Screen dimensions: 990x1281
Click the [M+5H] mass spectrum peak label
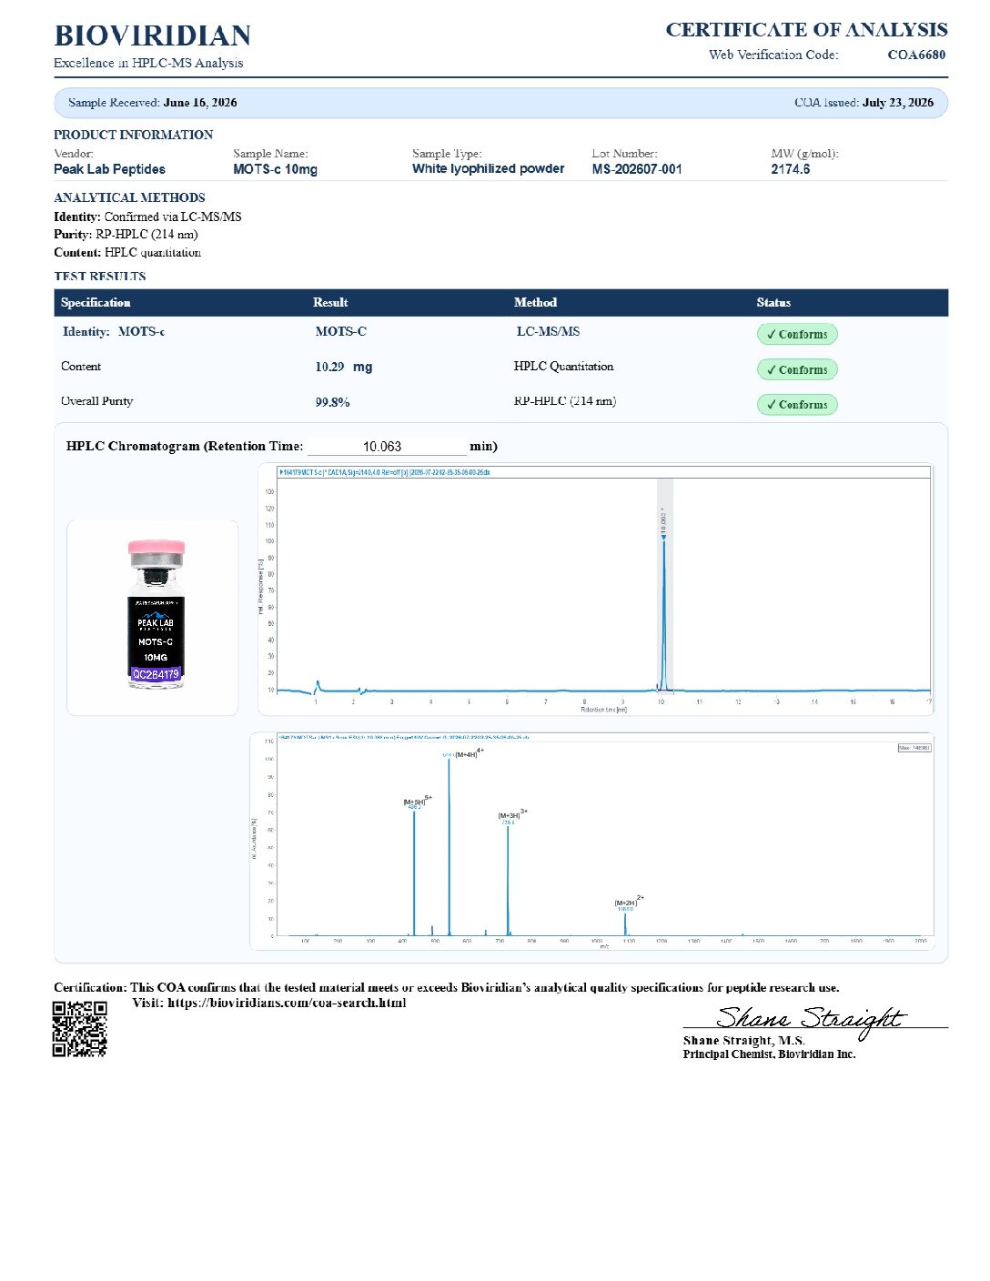[417, 802]
